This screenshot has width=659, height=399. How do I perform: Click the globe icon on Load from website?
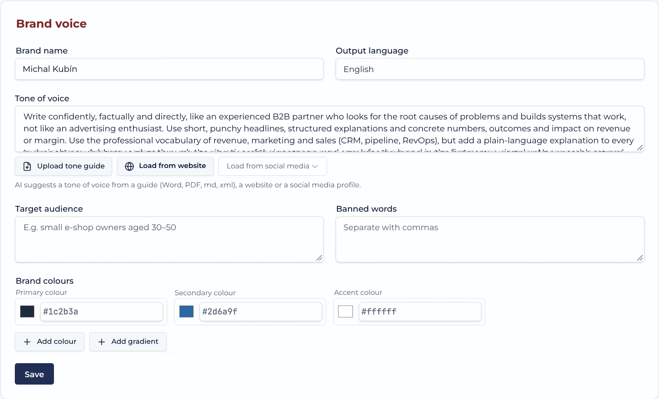point(129,166)
